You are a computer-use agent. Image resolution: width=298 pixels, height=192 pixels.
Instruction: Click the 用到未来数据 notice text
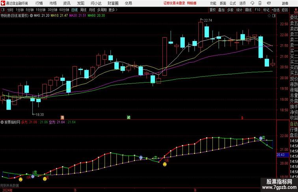pos(9,186)
